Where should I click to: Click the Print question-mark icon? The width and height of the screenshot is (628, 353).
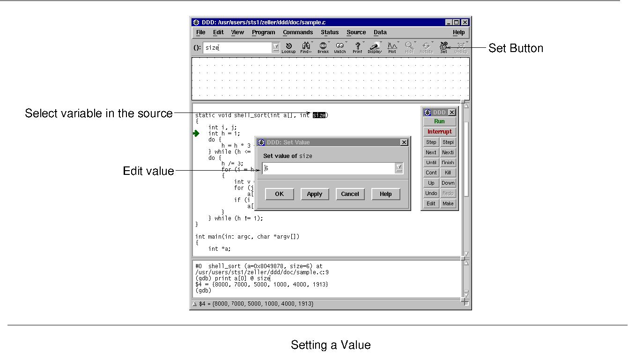(x=357, y=47)
